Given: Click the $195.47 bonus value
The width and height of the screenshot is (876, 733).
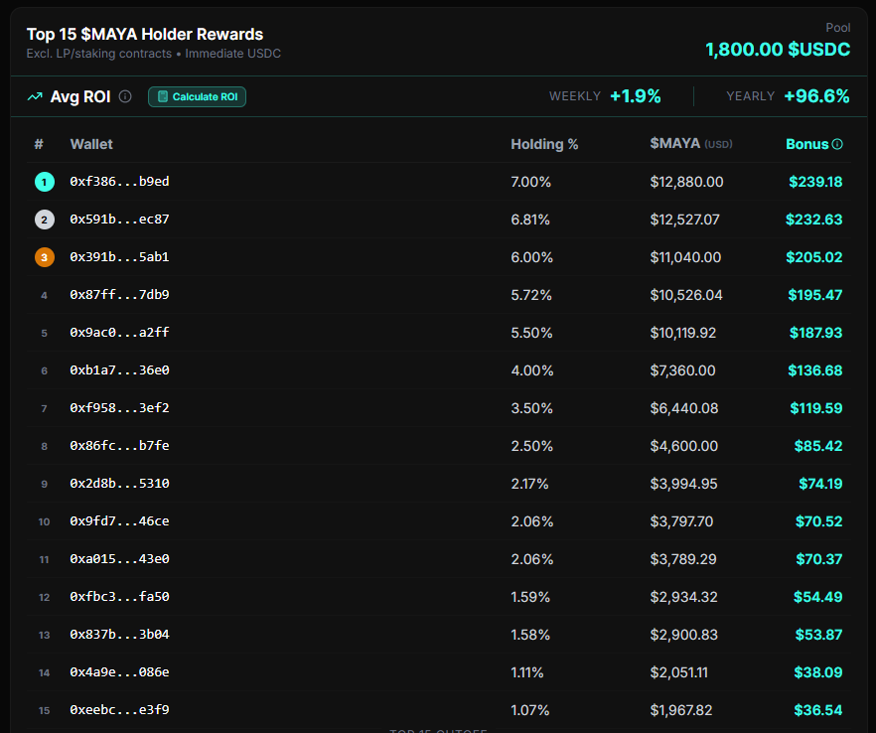Looking at the screenshot, I should (815, 295).
